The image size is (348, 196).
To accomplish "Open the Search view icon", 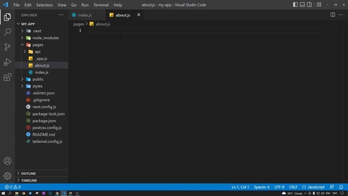I will [7, 32].
